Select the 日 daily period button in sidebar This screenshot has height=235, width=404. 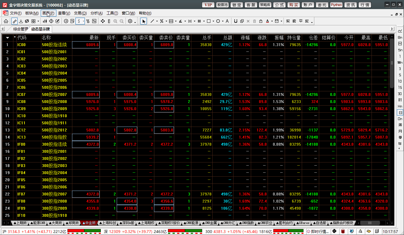400,113
